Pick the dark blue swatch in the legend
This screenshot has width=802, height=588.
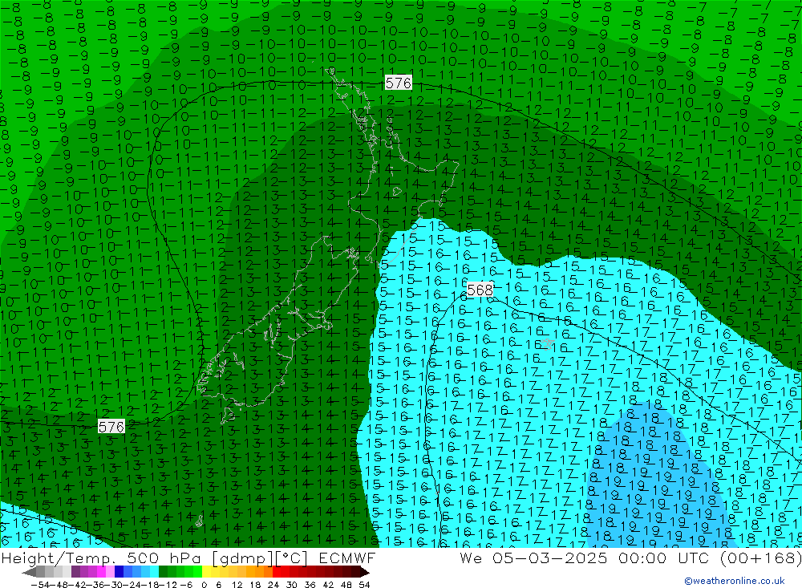pos(119,572)
